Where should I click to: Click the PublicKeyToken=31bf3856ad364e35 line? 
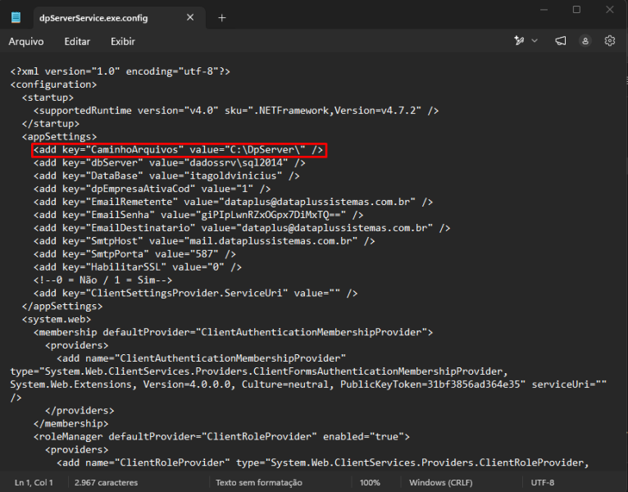(308, 385)
